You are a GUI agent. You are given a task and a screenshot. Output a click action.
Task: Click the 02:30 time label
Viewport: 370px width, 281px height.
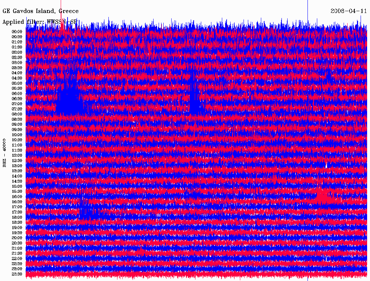click(x=17, y=58)
